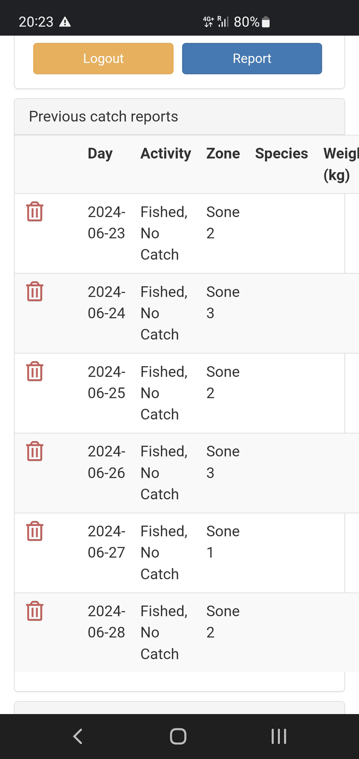Image resolution: width=359 pixels, height=759 pixels.
Task: Delete the 2024-06-23 catch report
Action: tap(35, 212)
